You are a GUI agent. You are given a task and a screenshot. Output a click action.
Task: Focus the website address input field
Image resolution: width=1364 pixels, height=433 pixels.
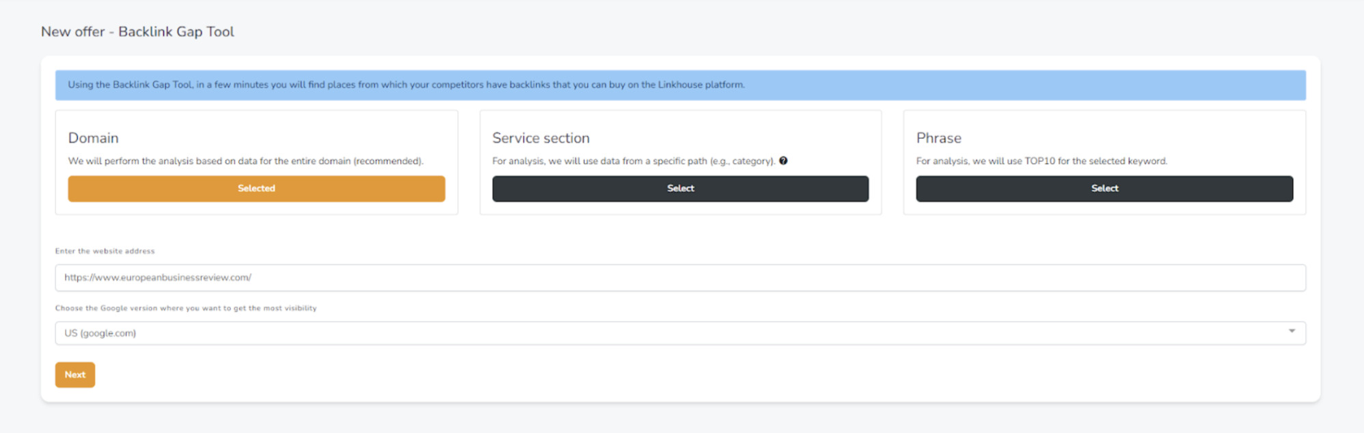[679, 278]
